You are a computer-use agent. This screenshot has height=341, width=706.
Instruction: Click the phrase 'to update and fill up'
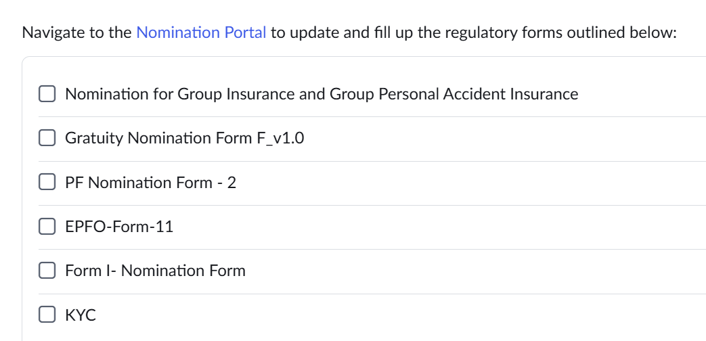(341, 32)
